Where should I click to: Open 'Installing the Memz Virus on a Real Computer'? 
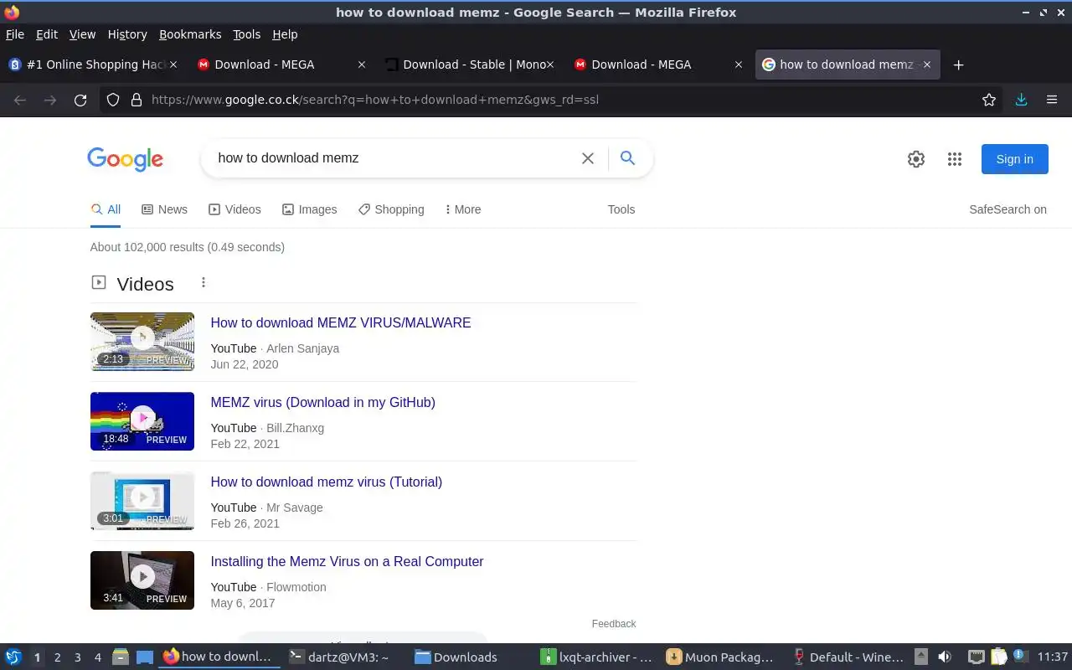(347, 561)
